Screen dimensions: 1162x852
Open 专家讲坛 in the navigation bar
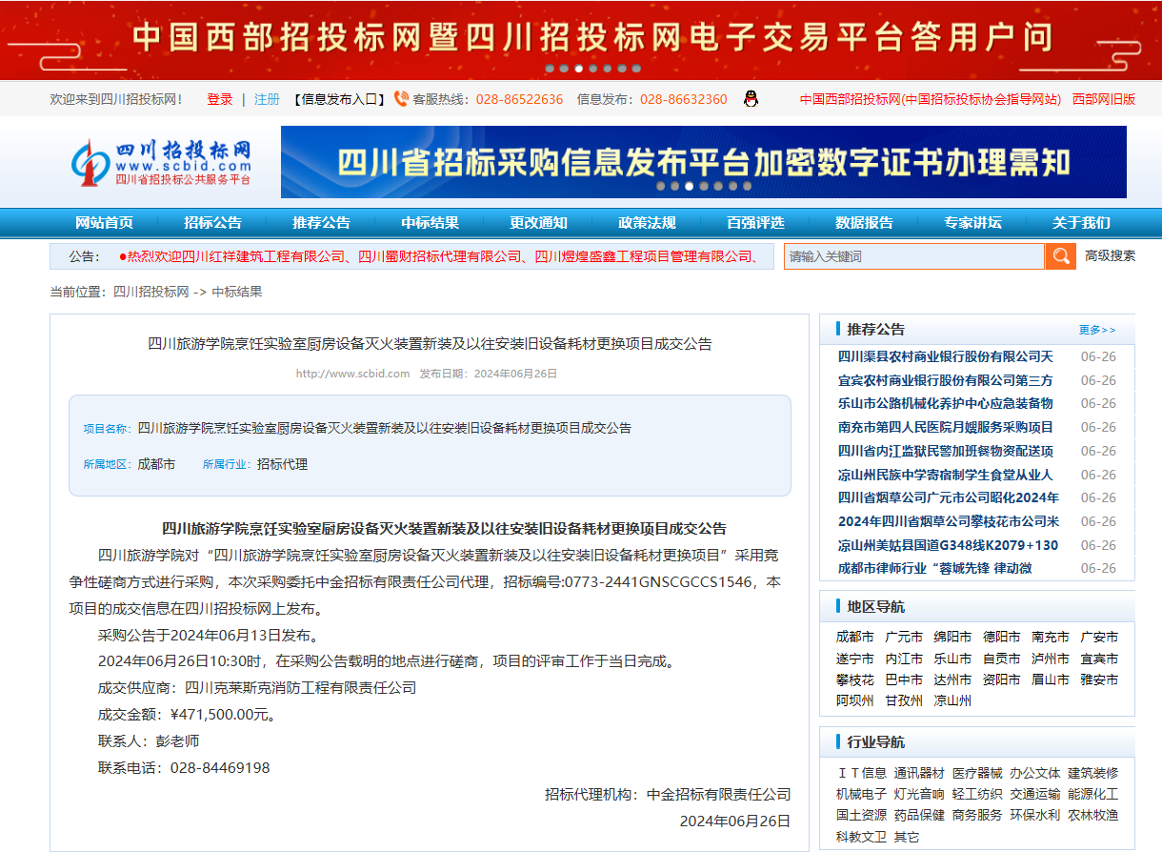point(973,223)
